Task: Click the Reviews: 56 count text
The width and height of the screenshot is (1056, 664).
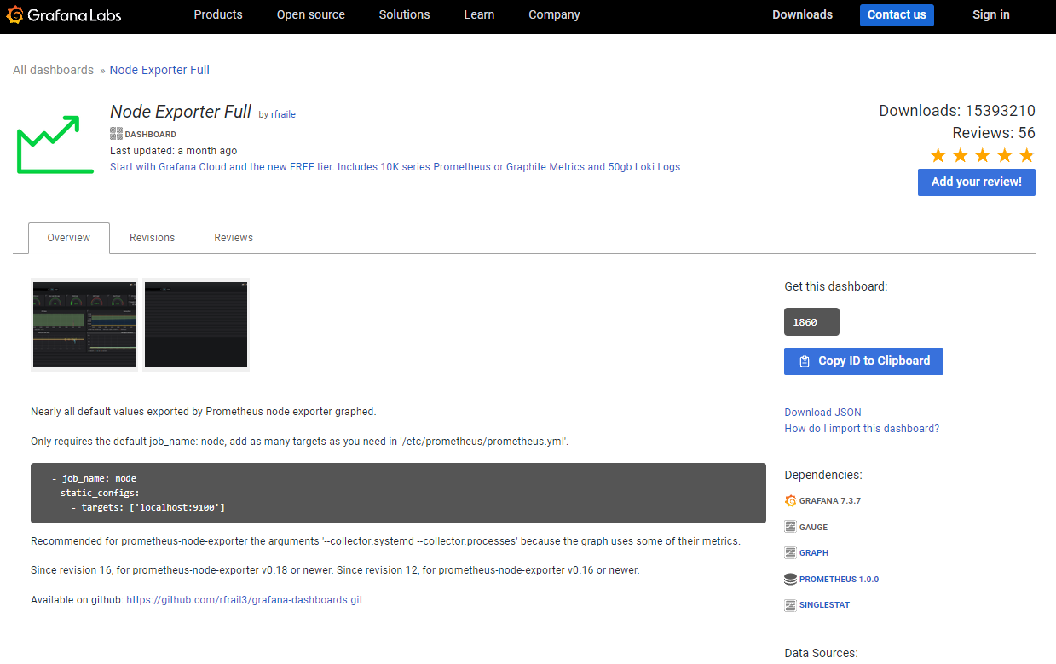Action: tap(994, 133)
